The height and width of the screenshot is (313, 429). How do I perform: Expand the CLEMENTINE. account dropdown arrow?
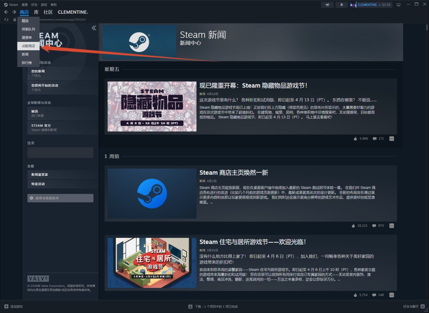point(380,5)
